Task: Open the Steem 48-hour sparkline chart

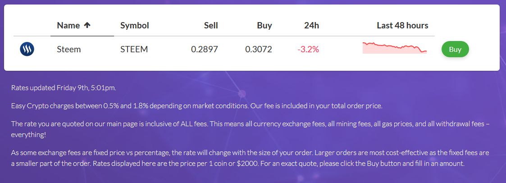Action: click(x=395, y=48)
